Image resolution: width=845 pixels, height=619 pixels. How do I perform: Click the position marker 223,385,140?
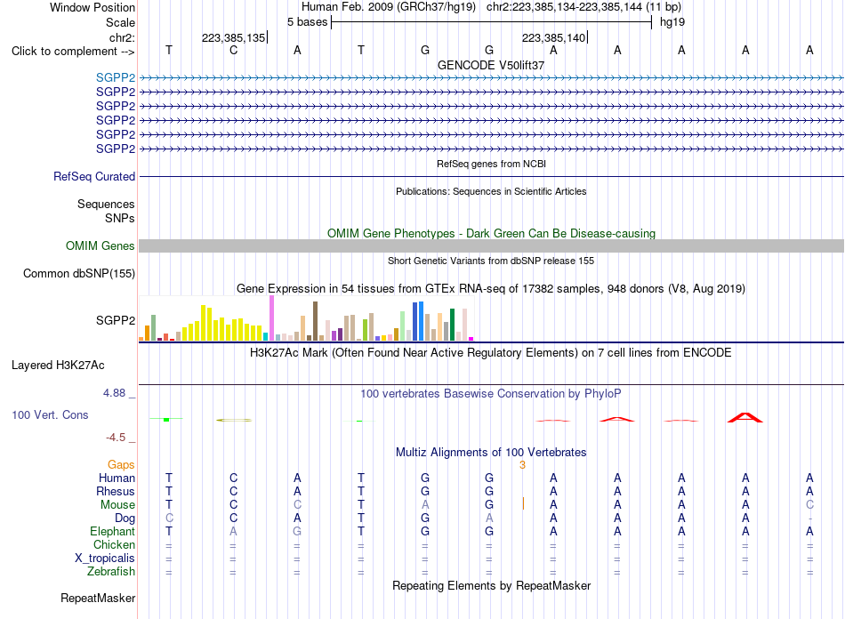(554, 37)
